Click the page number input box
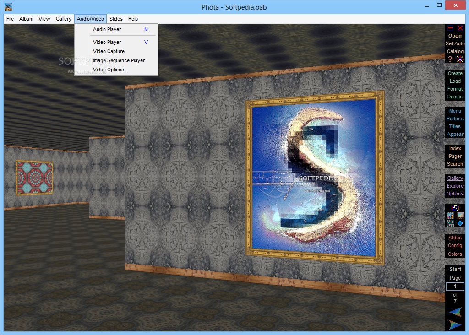Viewport: 469px width, 335px height. (455, 286)
